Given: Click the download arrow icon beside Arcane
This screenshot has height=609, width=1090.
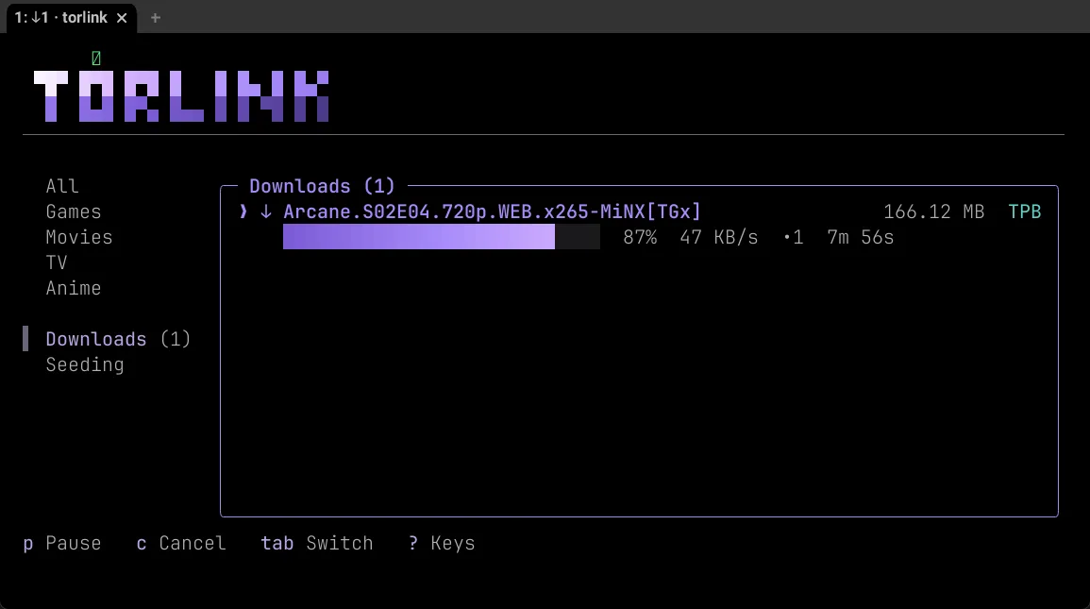Looking at the screenshot, I should (x=265, y=211).
